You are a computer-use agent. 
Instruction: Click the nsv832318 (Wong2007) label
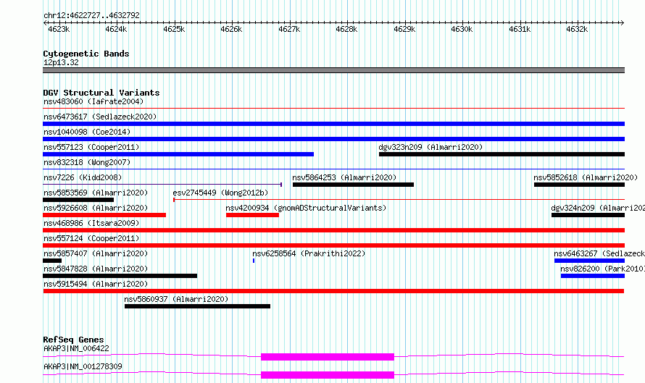87,162
